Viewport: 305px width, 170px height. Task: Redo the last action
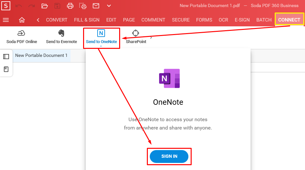click(32, 6)
